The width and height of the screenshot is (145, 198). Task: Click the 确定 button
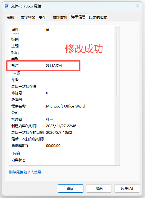[x=71, y=188]
